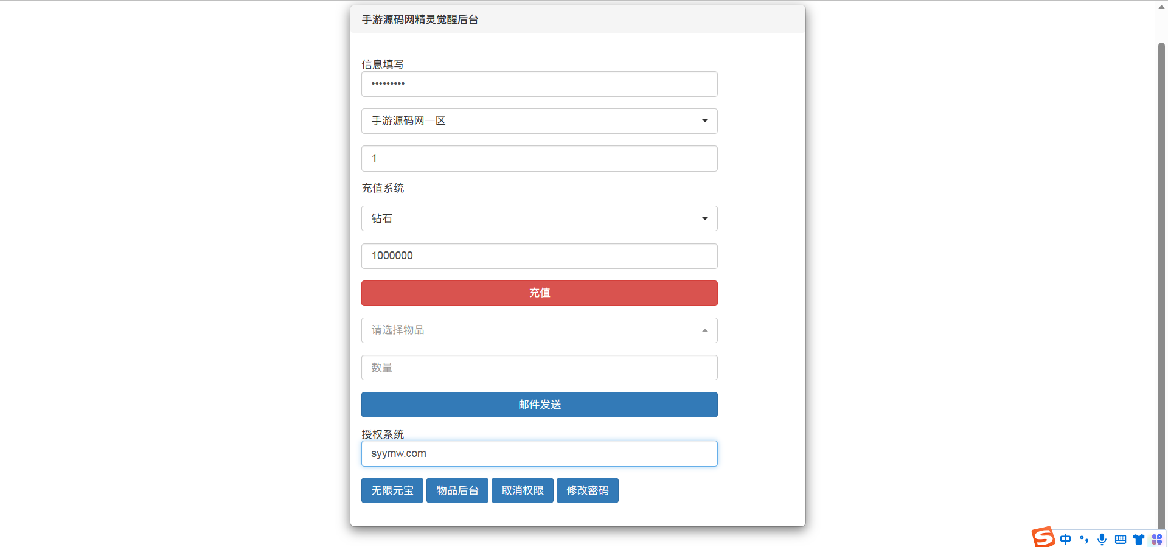
Task: Toggle Chinese punctuation mode on the Sogou bar
Action: [x=1084, y=539]
